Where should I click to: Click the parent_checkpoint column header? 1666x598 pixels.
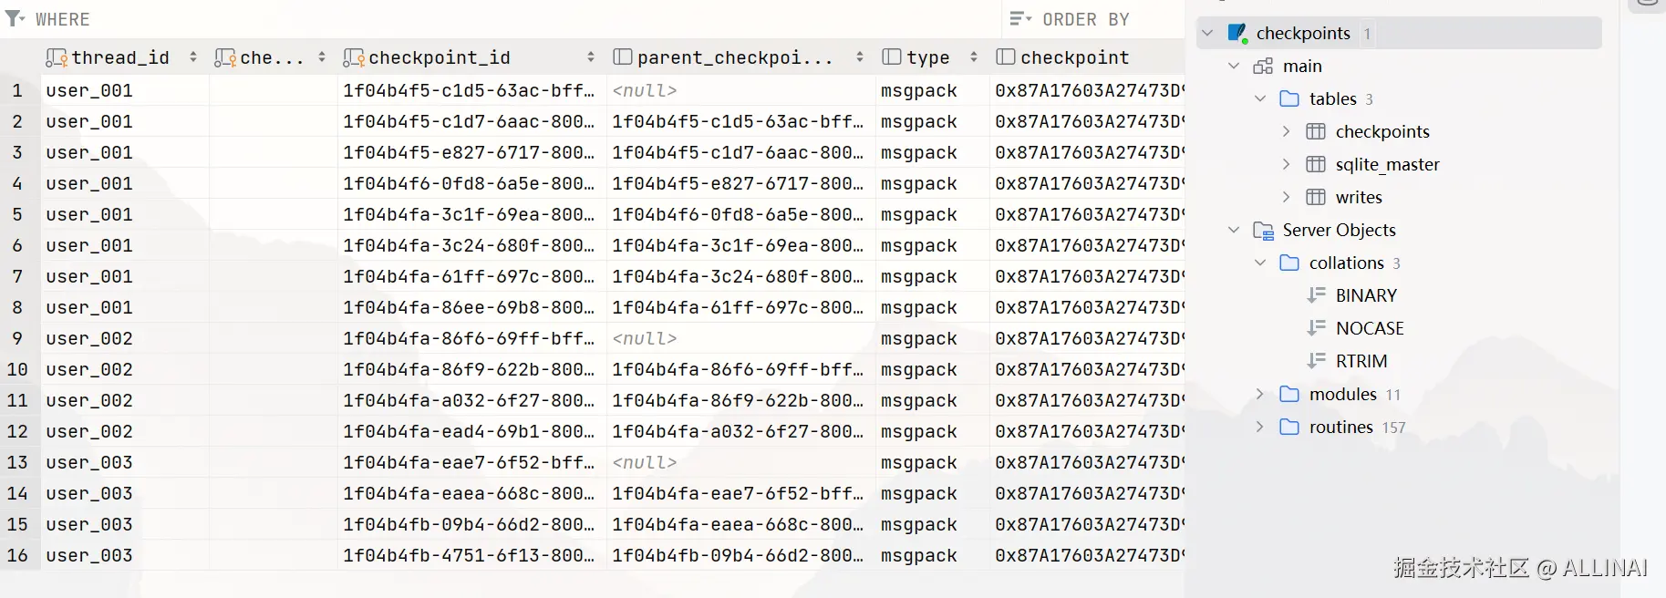click(734, 57)
